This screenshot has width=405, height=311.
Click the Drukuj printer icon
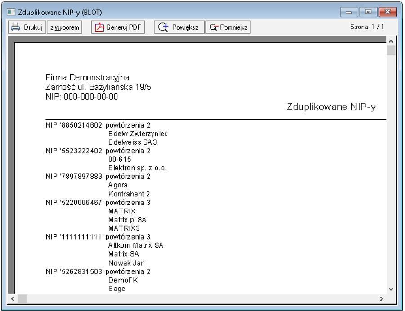[x=15, y=27]
